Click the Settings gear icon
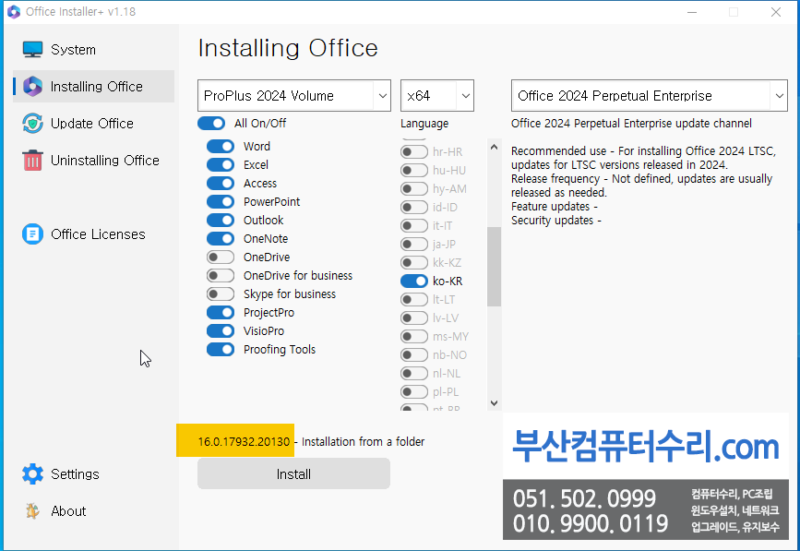 coord(32,474)
